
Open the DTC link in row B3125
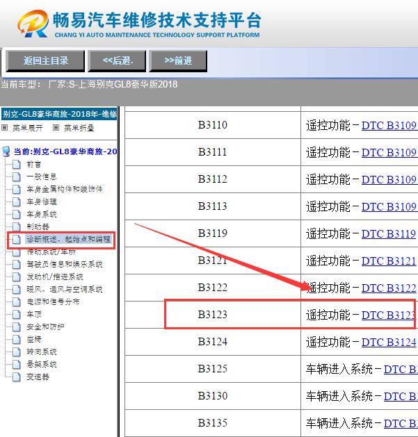click(x=401, y=369)
